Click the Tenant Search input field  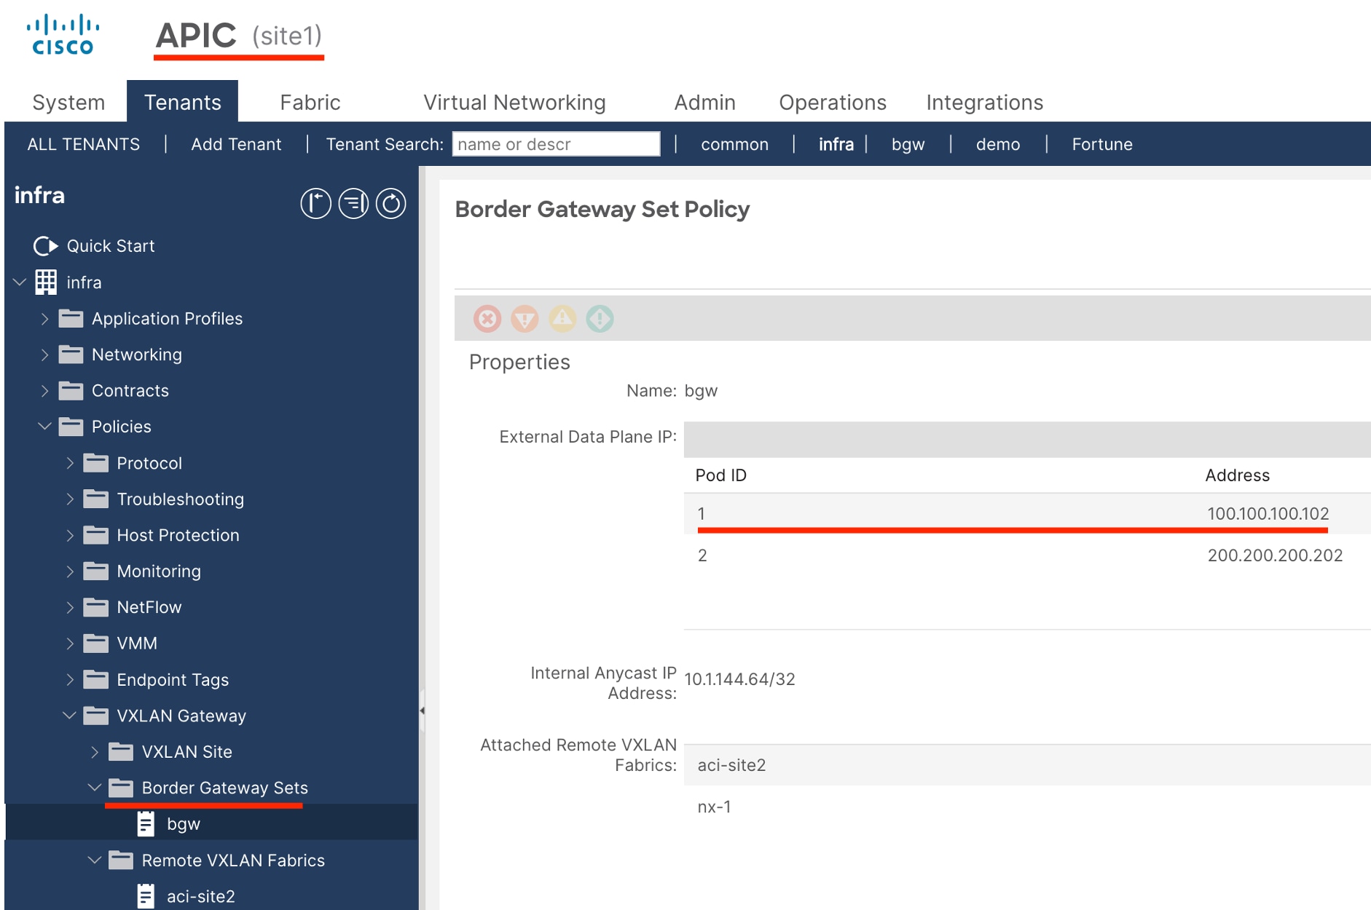coord(556,143)
